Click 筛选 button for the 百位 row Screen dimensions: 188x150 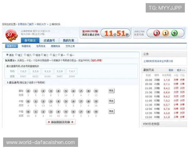[111, 91]
